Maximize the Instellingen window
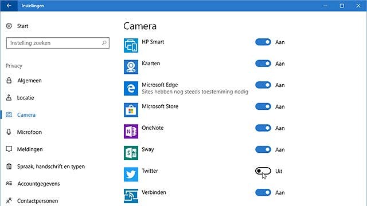 342,6
